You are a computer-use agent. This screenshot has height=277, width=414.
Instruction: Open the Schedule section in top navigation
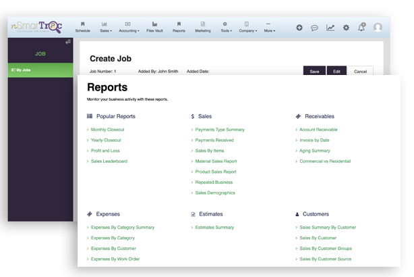(82, 27)
